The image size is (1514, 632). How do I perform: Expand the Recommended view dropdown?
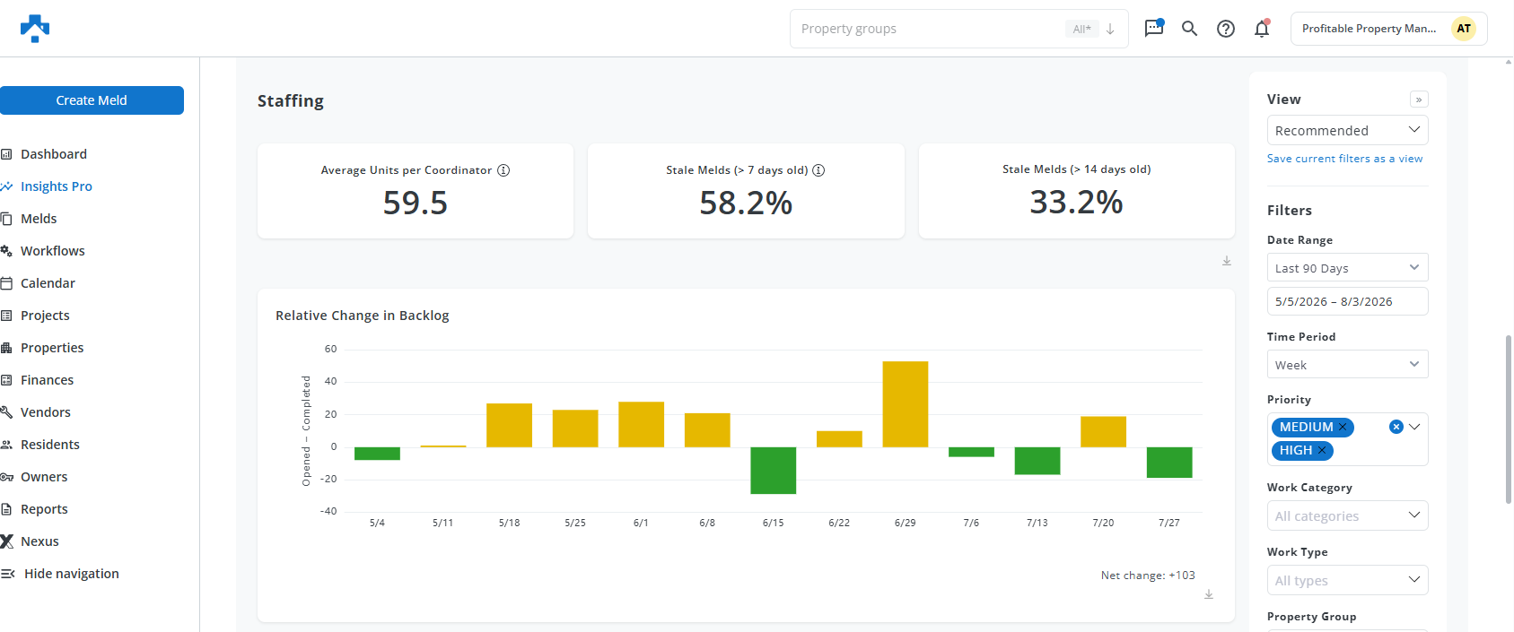[1347, 130]
